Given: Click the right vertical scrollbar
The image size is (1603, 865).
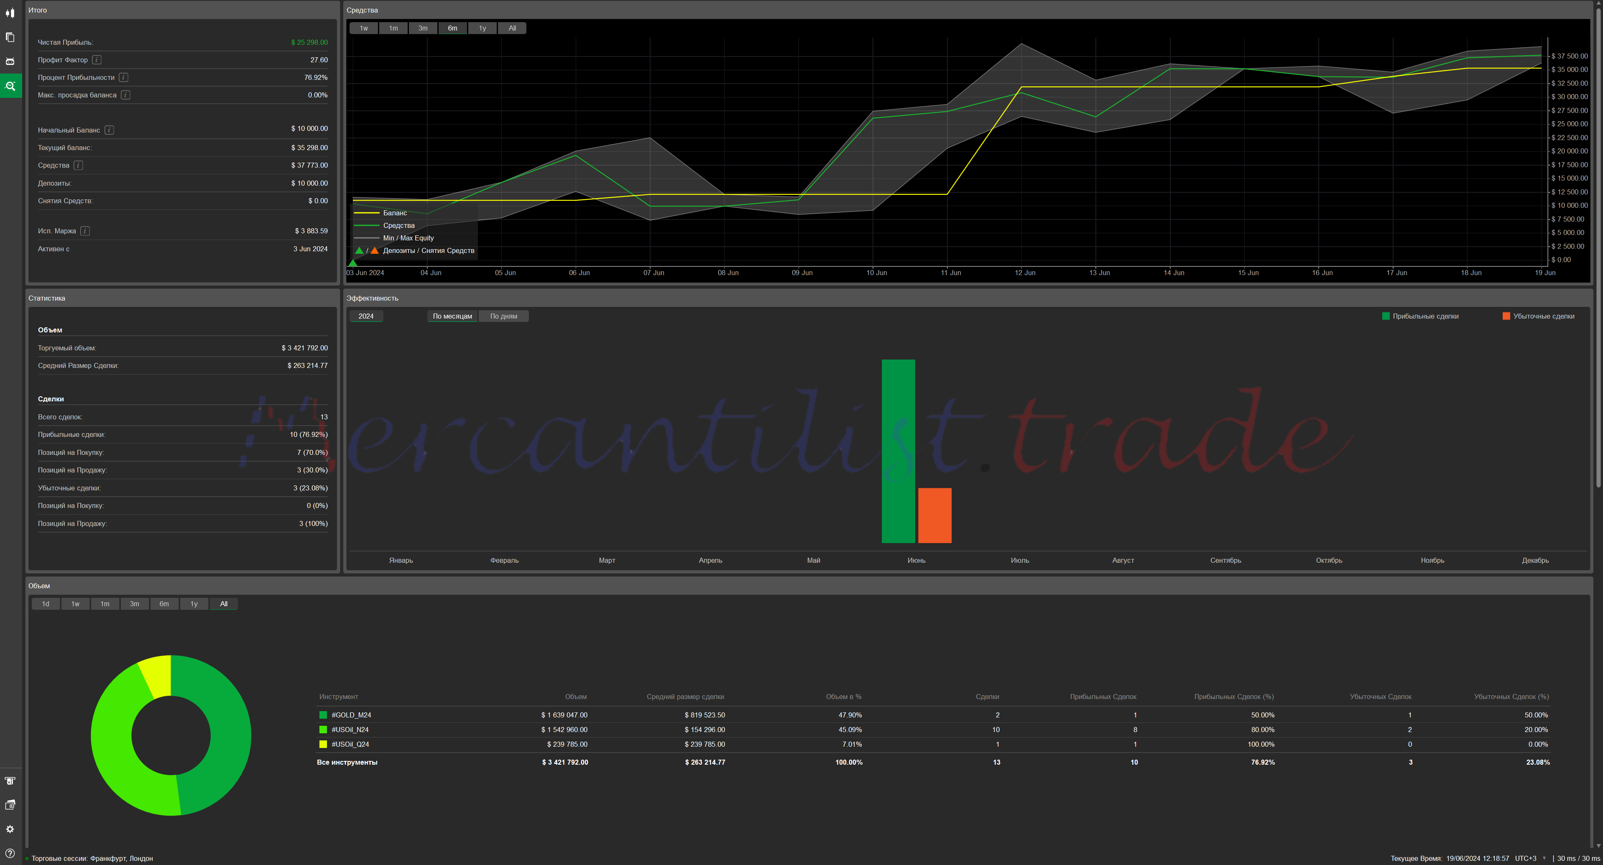Looking at the screenshot, I should click(1598, 249).
